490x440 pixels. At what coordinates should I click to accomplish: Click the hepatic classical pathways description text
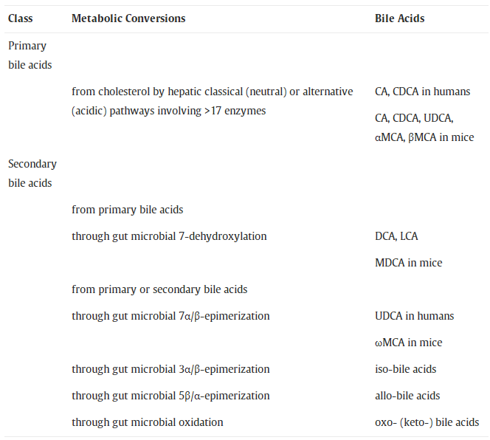click(212, 101)
